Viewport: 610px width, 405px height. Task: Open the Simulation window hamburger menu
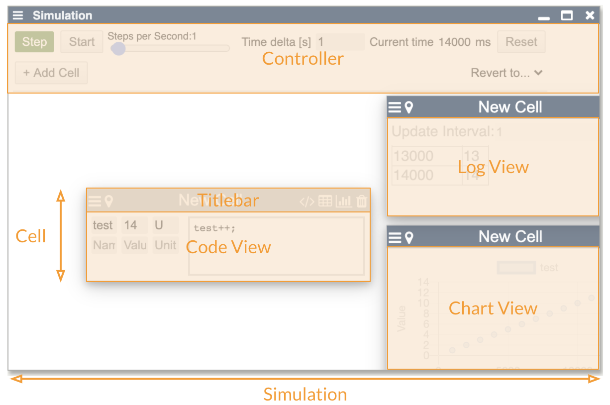[x=18, y=15]
